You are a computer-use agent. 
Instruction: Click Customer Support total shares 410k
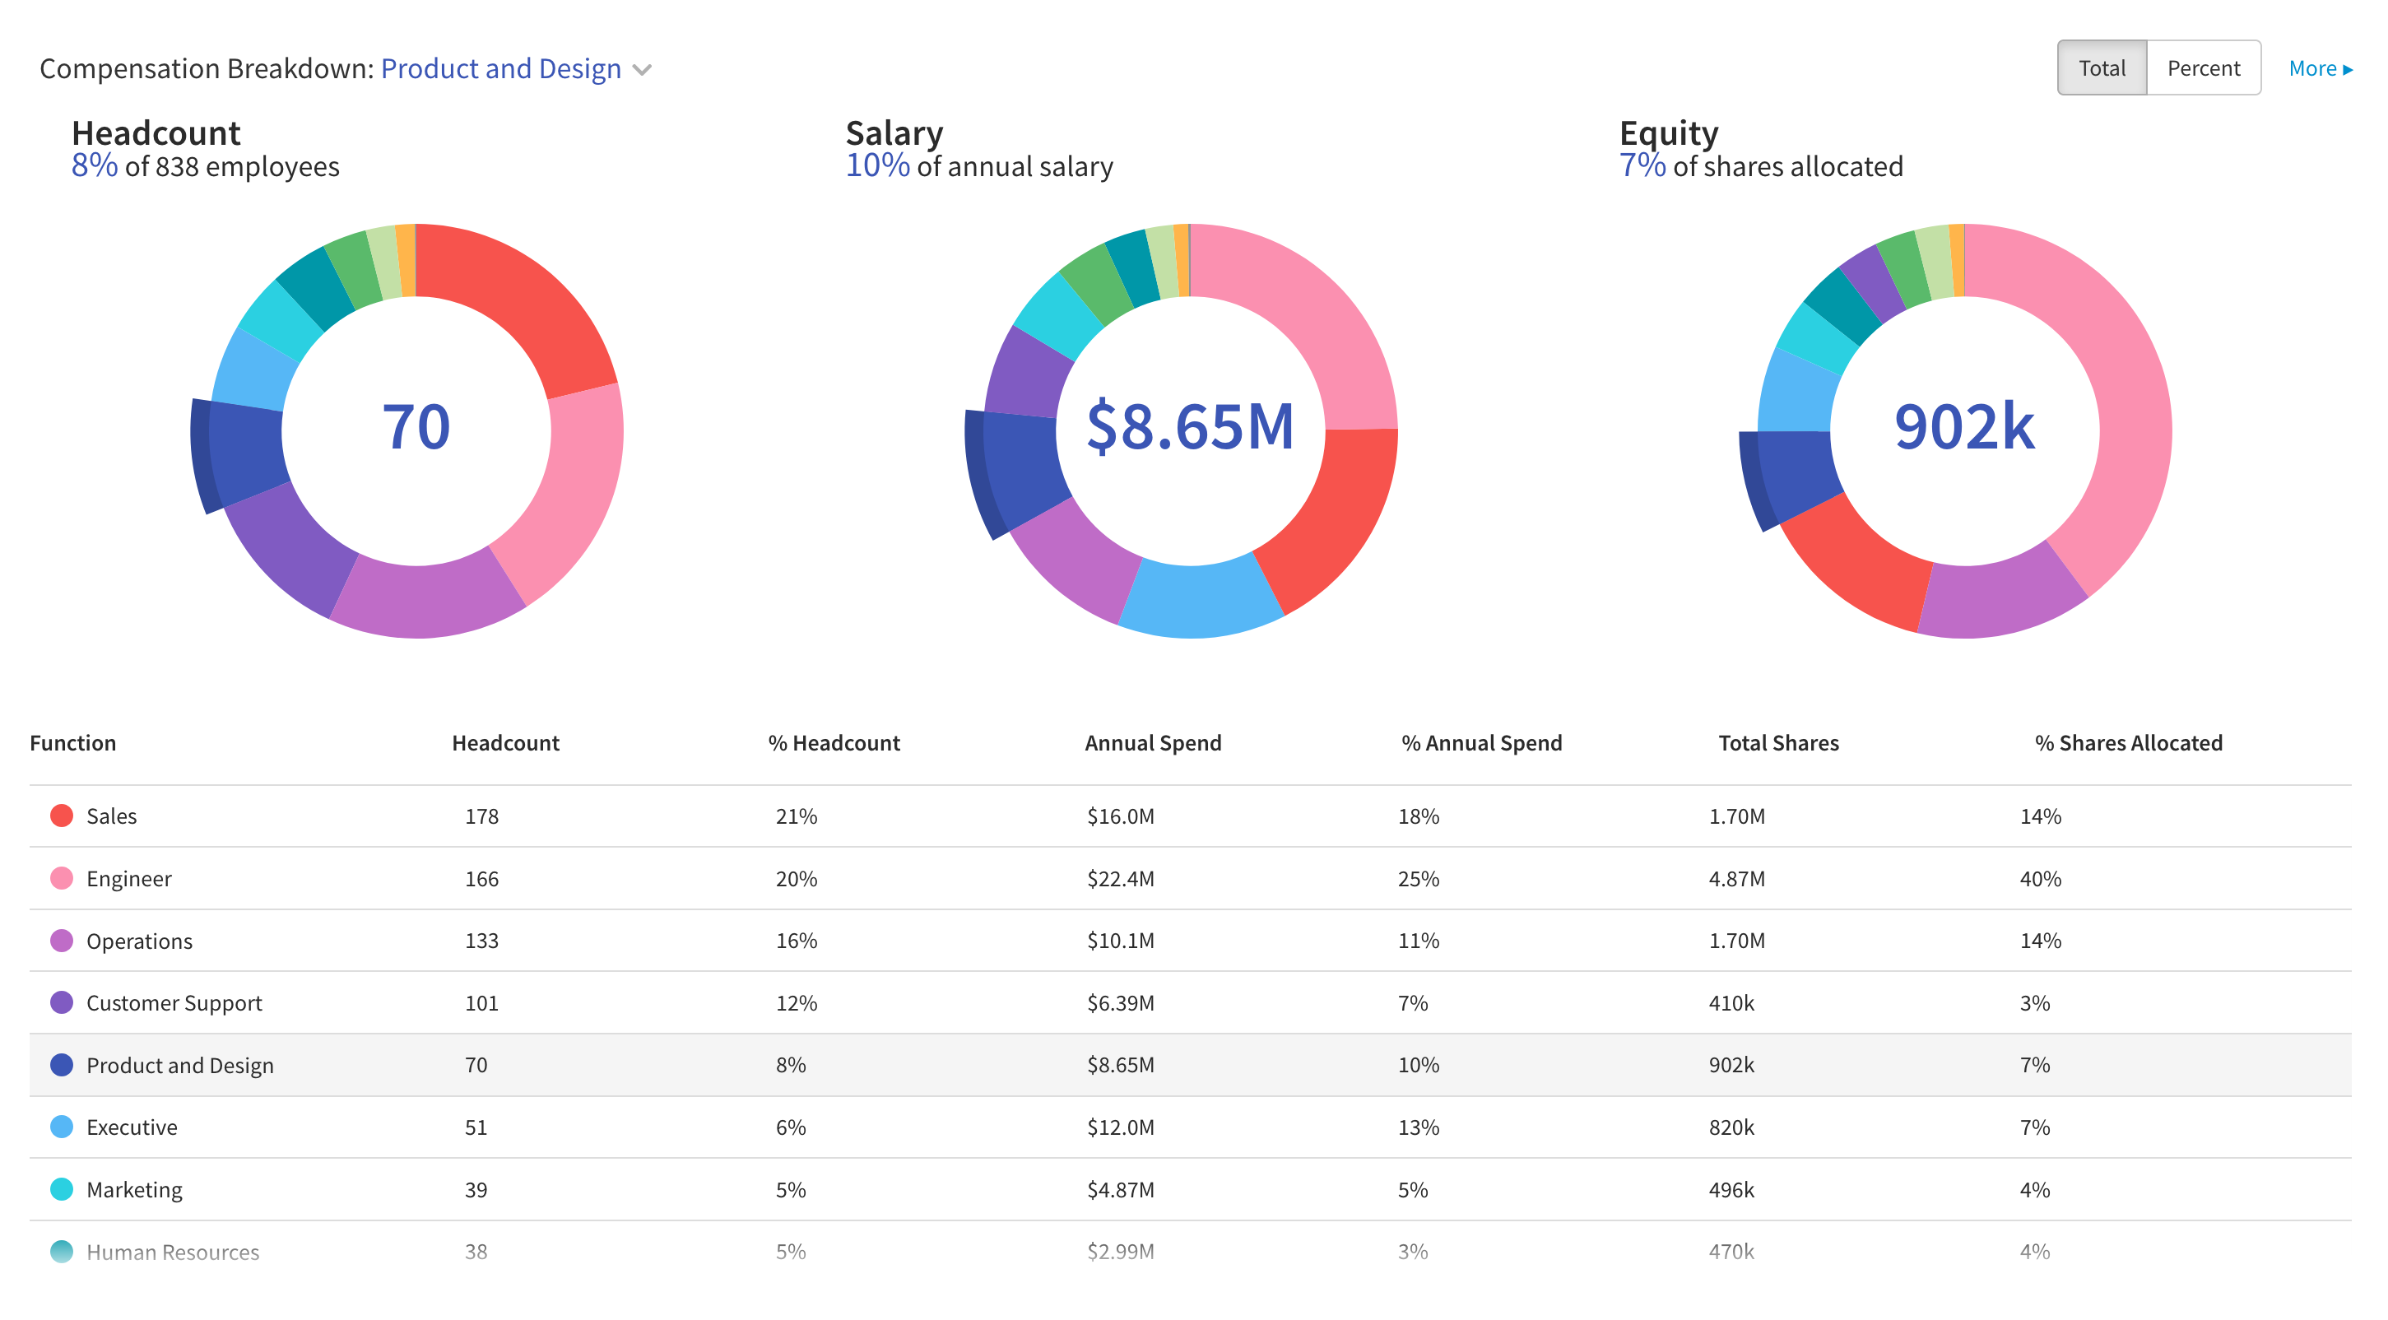(x=1731, y=1003)
